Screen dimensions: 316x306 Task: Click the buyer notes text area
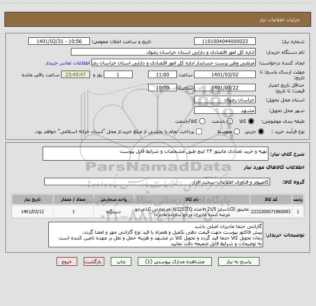click(156, 235)
